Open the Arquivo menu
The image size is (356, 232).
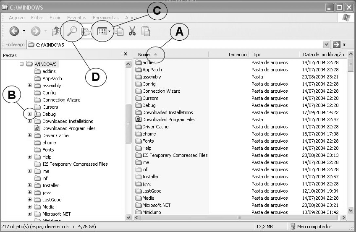coord(16,18)
